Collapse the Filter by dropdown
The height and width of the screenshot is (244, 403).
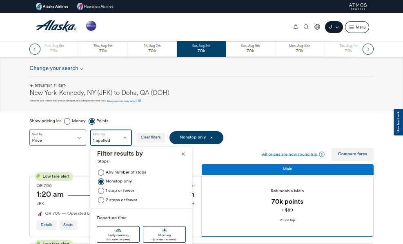tap(111, 138)
